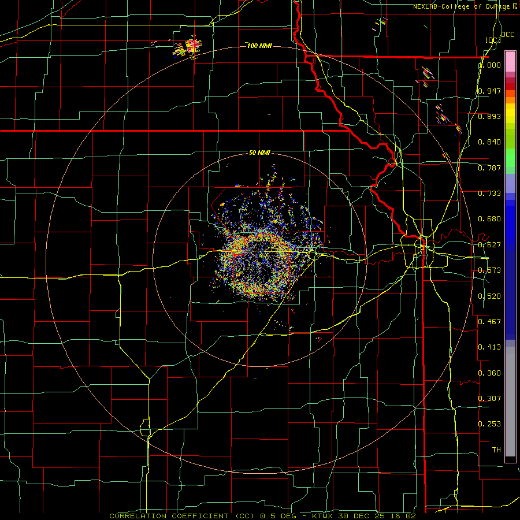Viewport: 520px width, 520px height.
Task: Click CORRELATION COEFFICIENT (CC) in the caption
Action: click(x=182, y=516)
